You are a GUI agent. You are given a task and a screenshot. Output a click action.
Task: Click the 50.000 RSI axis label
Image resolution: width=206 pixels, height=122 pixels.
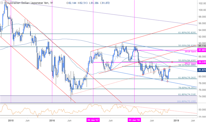click(x=202, y=110)
